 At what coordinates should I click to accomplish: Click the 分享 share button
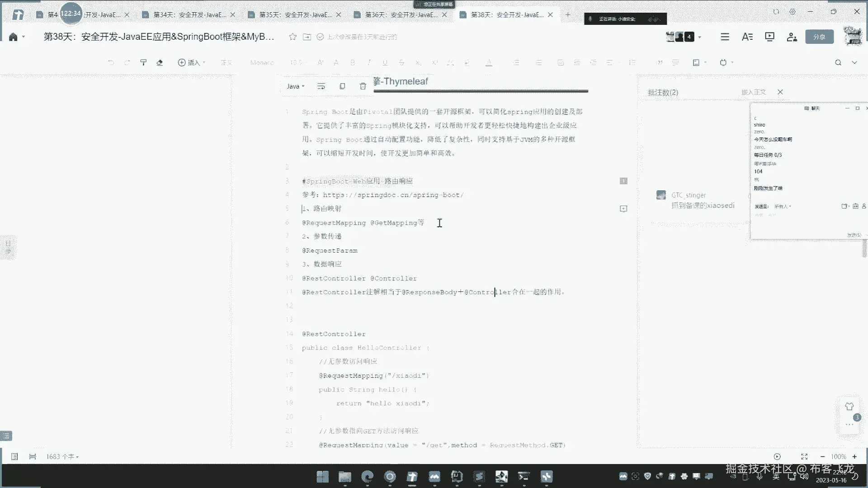pos(819,37)
